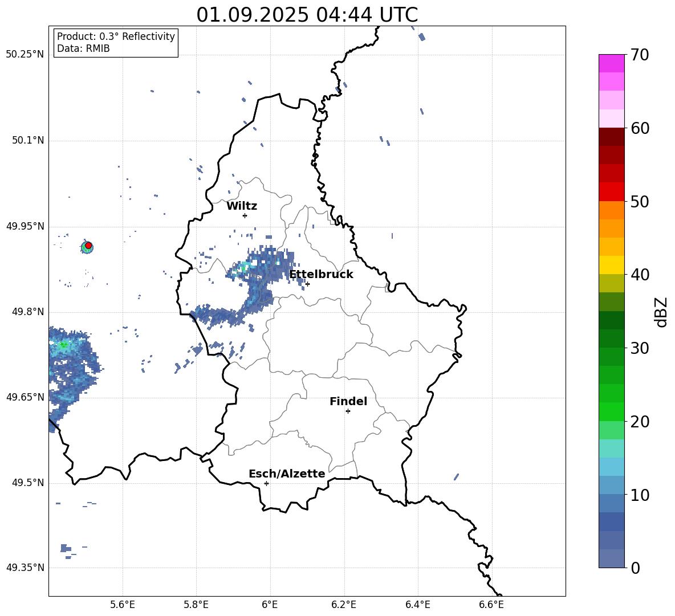Click the Ettelbruck station cross marker
Image resolution: width=675 pixels, height=616 pixels.
[x=307, y=284]
